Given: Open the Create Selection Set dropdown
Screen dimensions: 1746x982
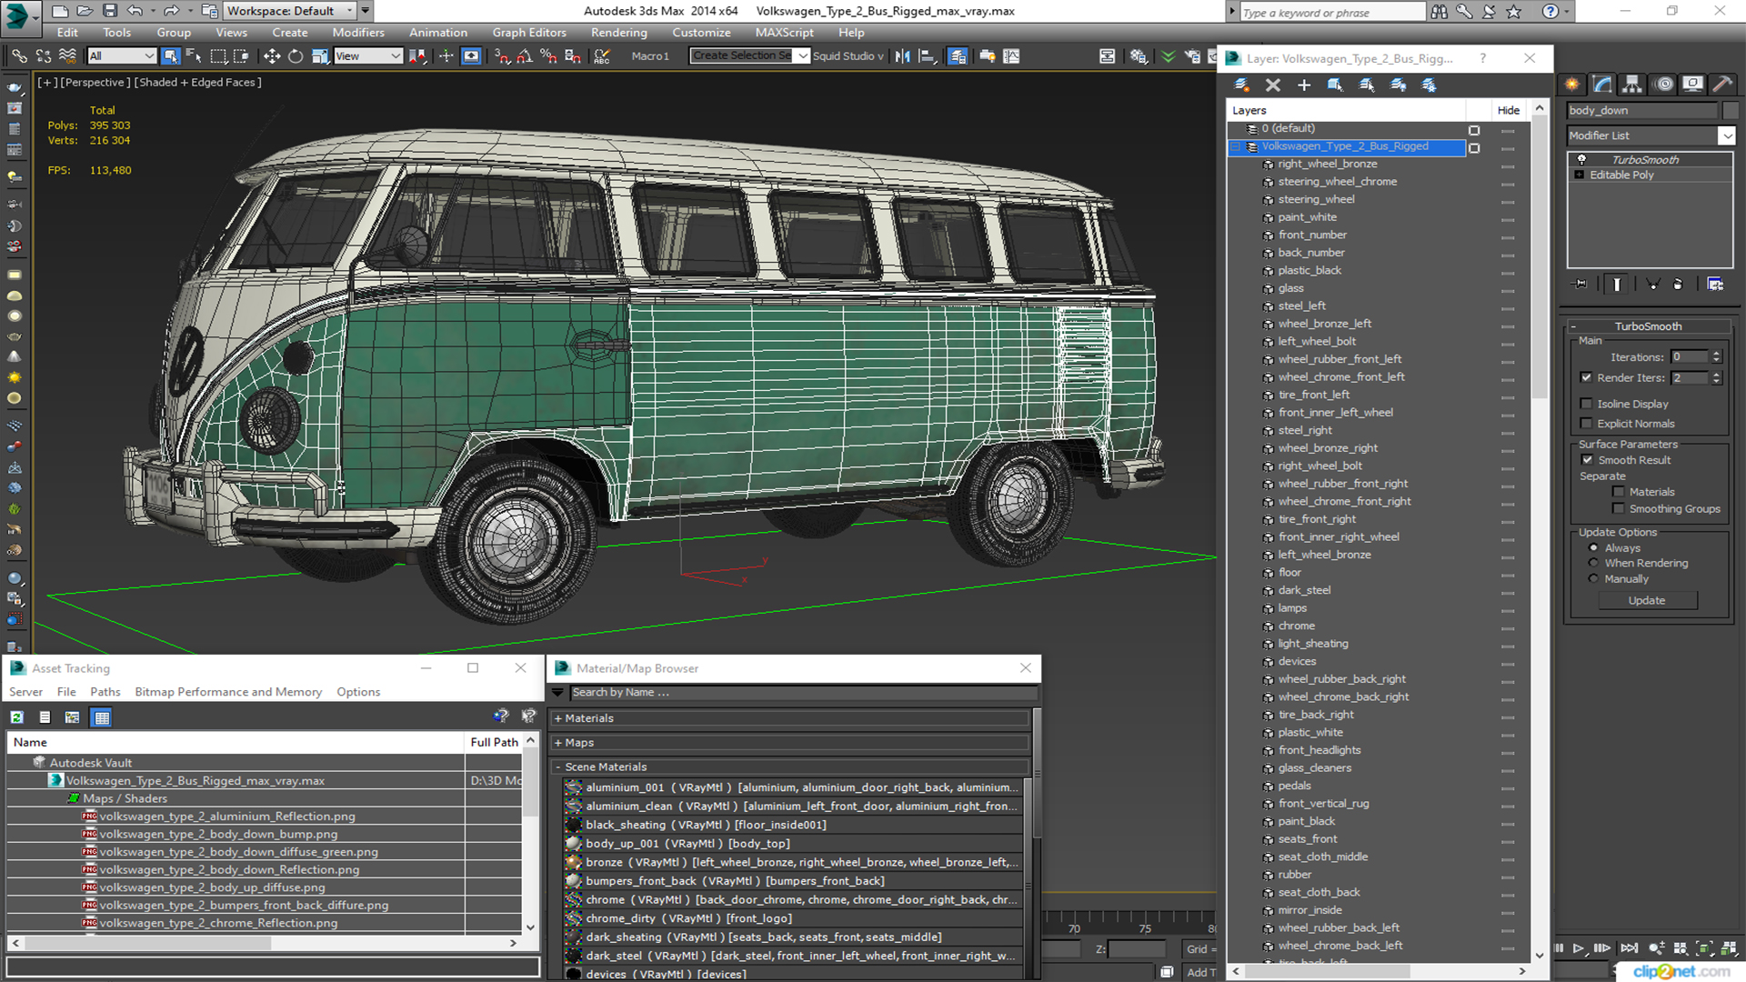Looking at the screenshot, I should 802,56.
